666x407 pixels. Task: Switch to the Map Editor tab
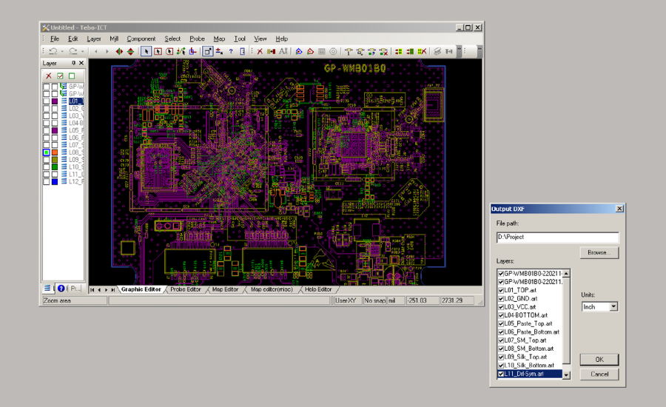click(226, 289)
